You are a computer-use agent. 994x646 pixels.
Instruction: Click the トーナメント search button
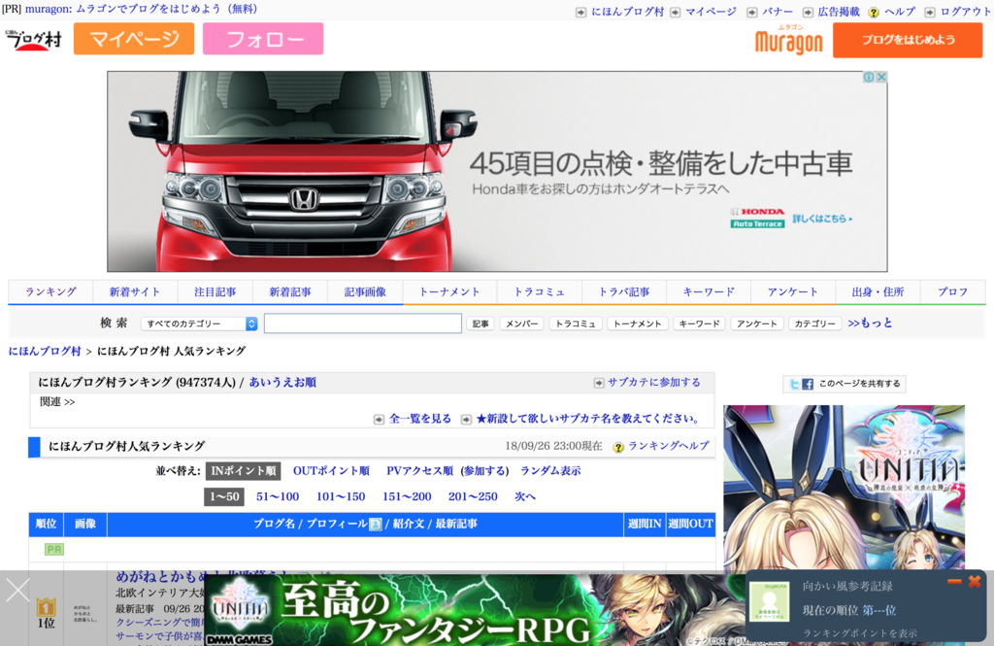point(637,323)
